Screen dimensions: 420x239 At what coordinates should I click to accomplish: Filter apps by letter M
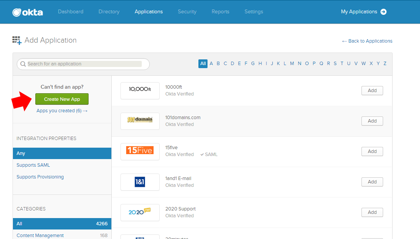(x=292, y=64)
